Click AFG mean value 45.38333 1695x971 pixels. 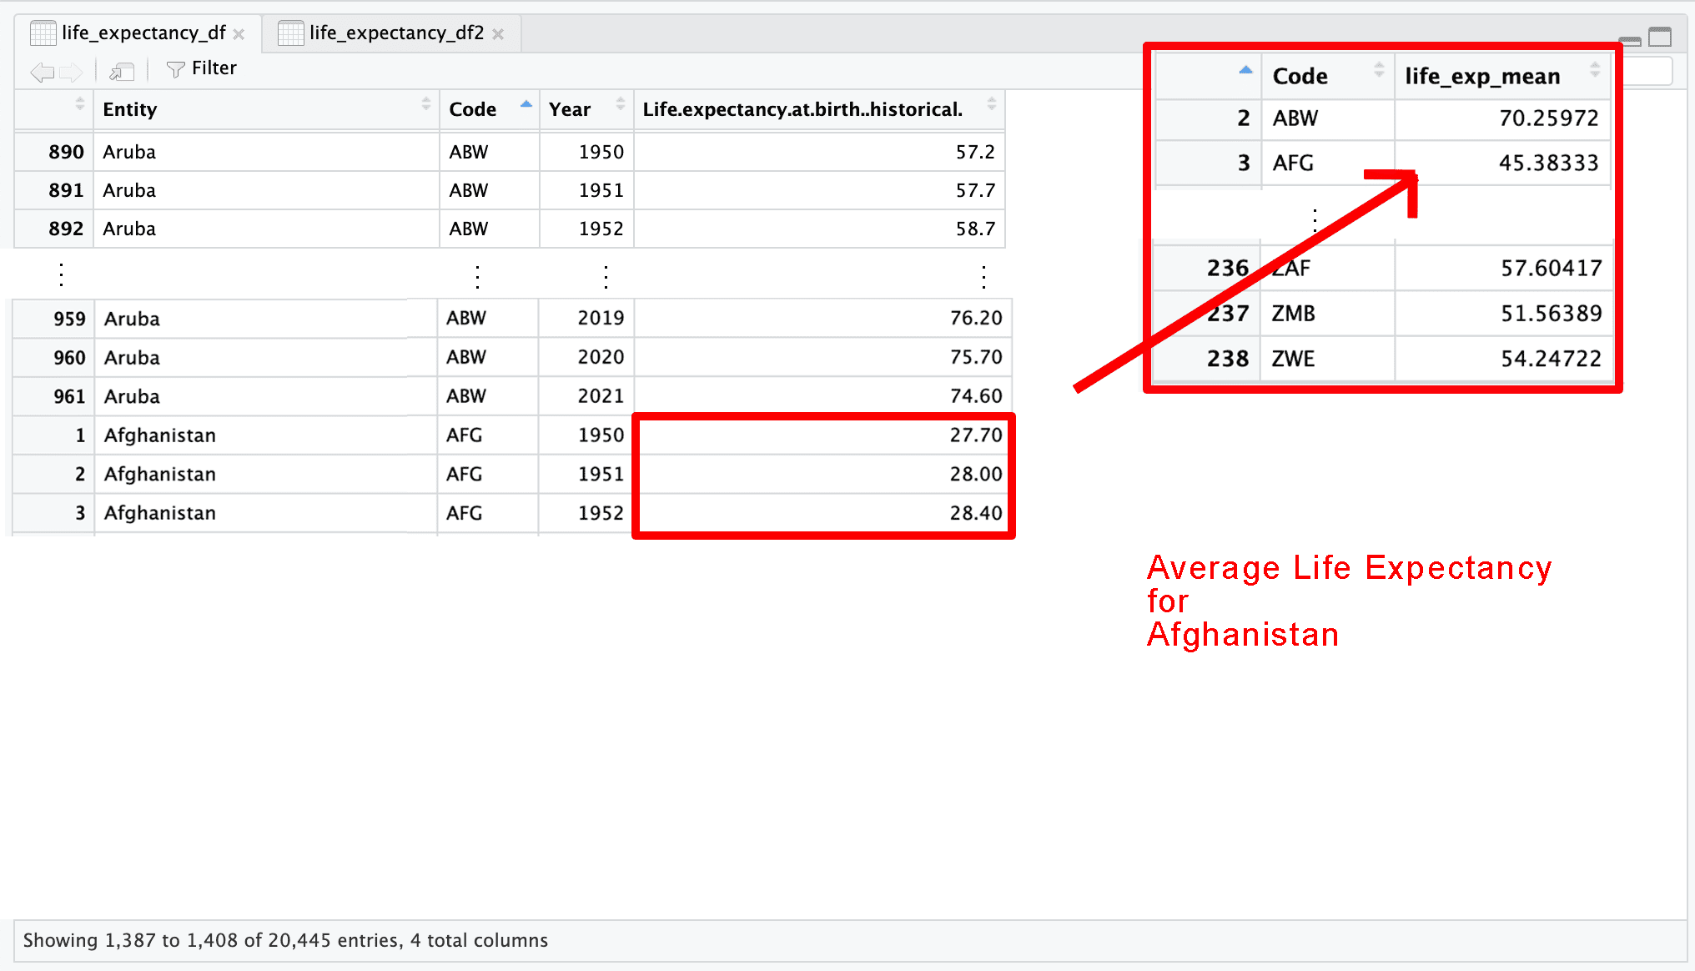1547,163
